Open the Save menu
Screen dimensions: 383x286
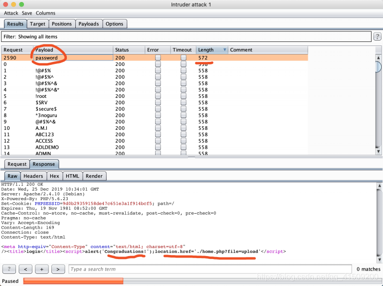click(x=27, y=13)
